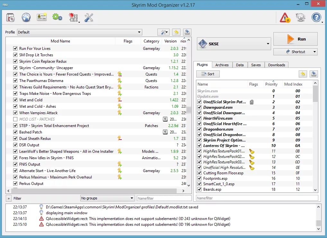This screenshot has height=238, width=327.
Task: Click the Version column header
Action: (170, 41)
